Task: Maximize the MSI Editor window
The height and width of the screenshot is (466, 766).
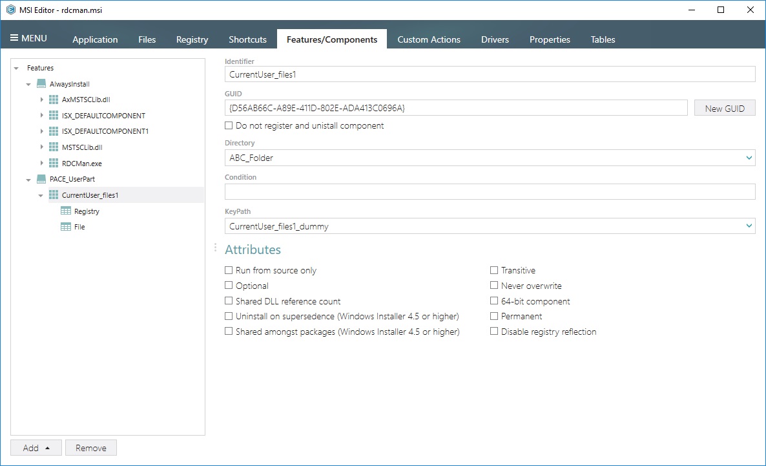Action: point(721,10)
